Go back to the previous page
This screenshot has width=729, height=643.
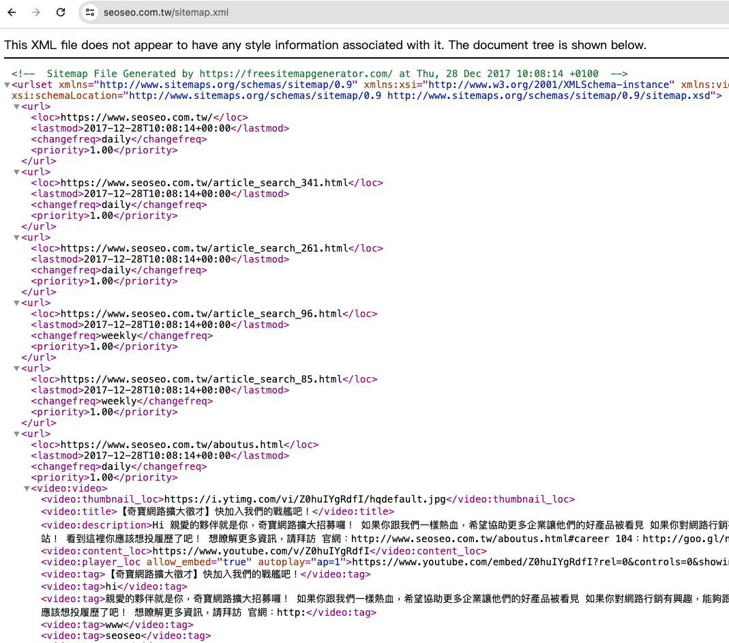(12, 12)
